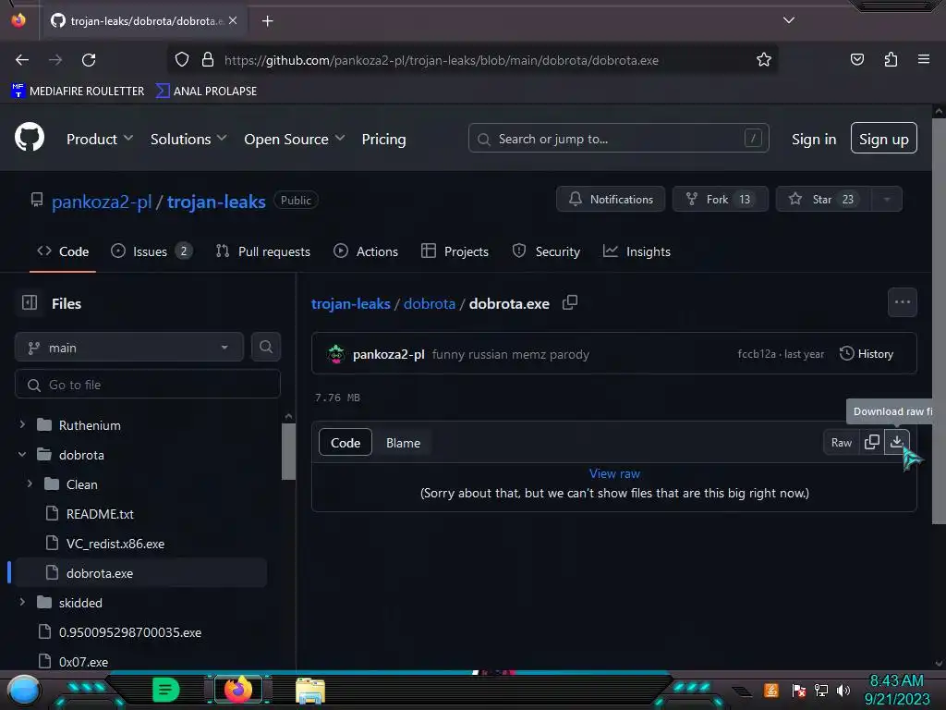Open the Issues tab
This screenshot has height=710, width=946.
152,251
